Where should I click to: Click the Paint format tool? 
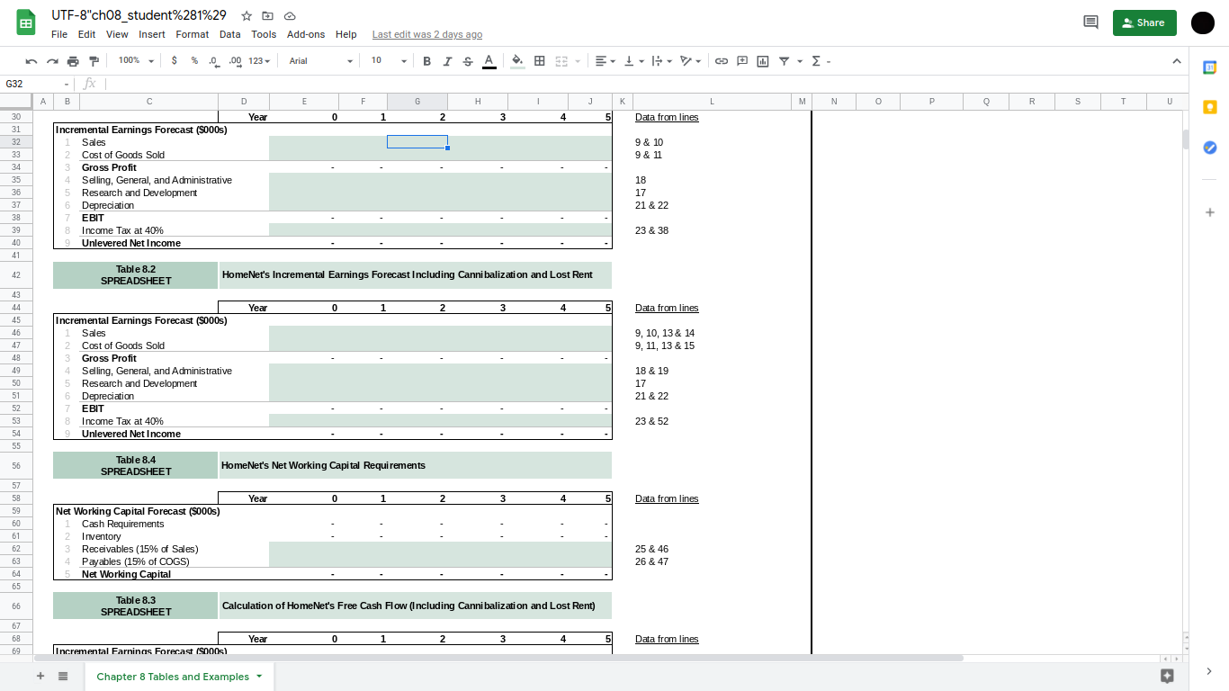[93, 60]
